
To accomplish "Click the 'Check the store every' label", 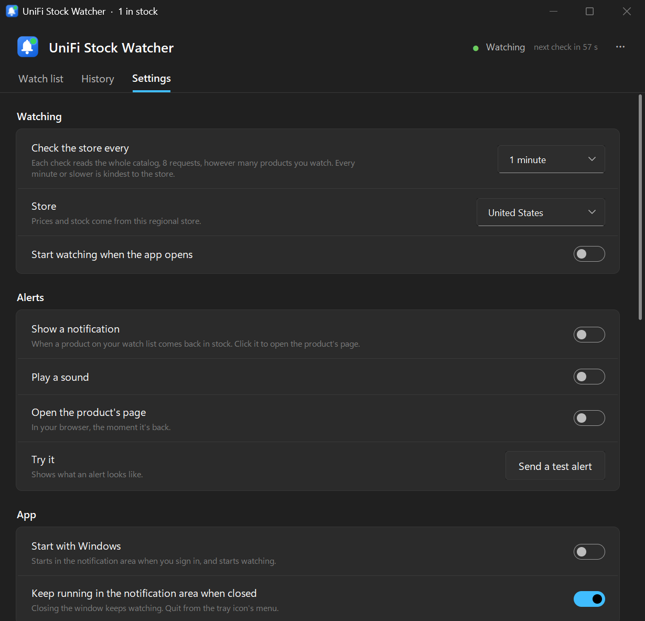I will 80,148.
